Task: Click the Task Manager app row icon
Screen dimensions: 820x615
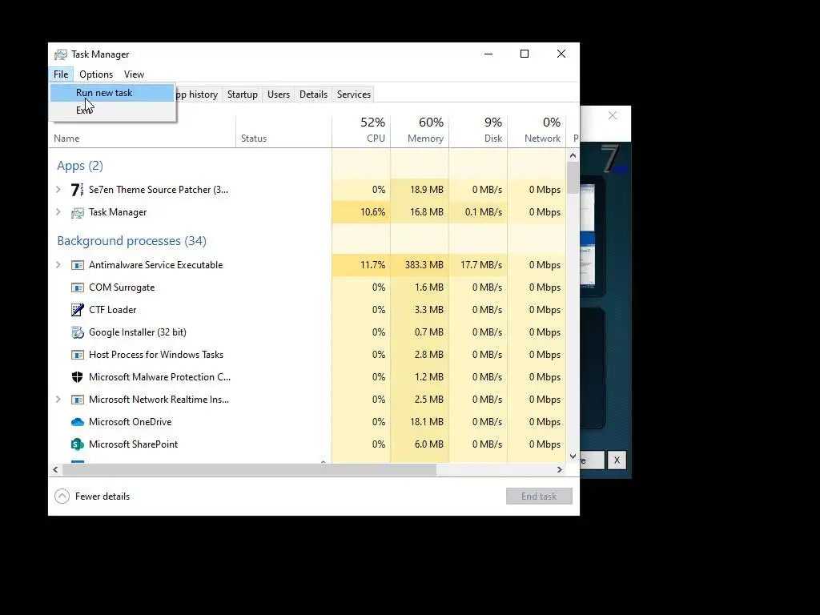Action: tap(78, 212)
